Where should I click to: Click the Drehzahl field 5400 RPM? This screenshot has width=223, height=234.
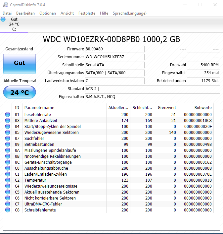click(203, 65)
